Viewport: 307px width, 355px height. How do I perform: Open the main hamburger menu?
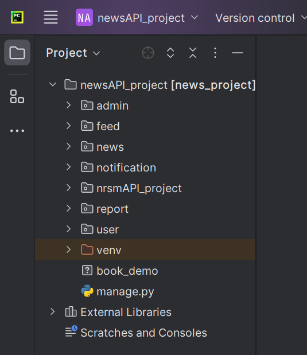[50, 17]
